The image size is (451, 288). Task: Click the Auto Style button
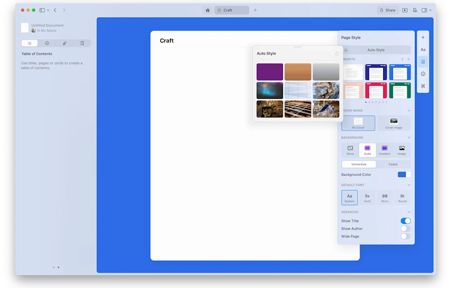click(376, 50)
